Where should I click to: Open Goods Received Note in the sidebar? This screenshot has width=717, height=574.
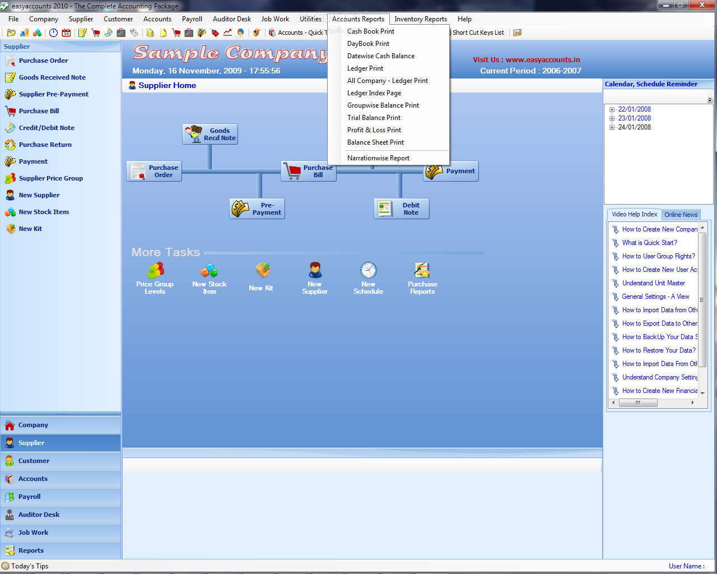coord(52,77)
